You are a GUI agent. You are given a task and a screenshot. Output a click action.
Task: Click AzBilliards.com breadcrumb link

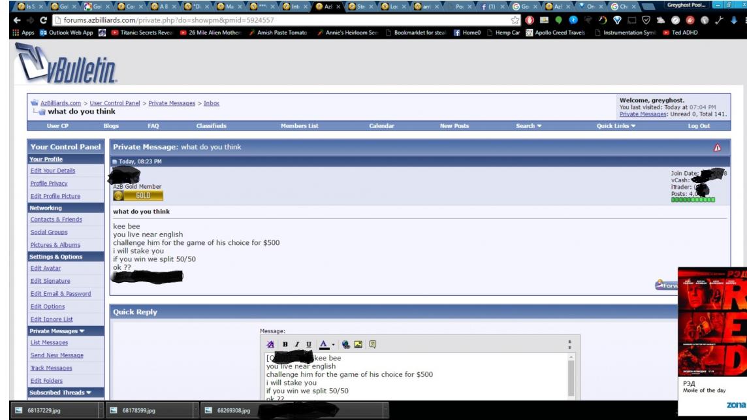pos(61,103)
